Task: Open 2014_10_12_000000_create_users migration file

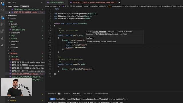Action: click(25, 62)
